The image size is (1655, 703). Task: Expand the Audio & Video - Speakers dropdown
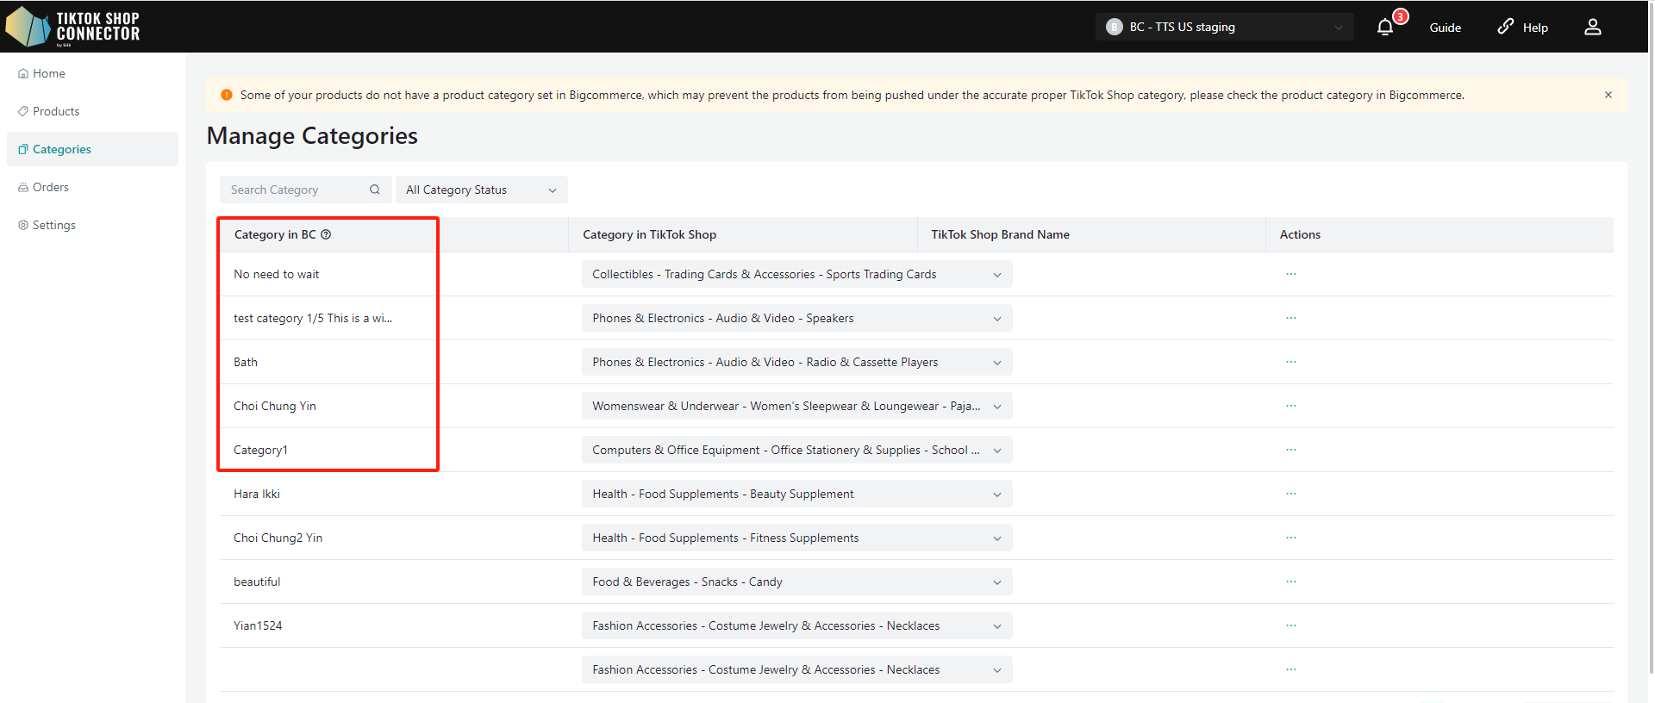click(796, 318)
